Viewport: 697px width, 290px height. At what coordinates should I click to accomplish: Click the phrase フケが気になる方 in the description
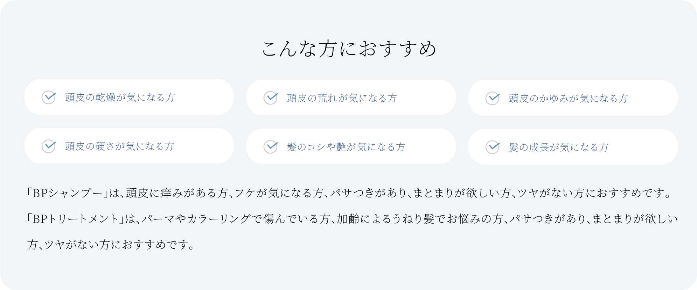278,193
